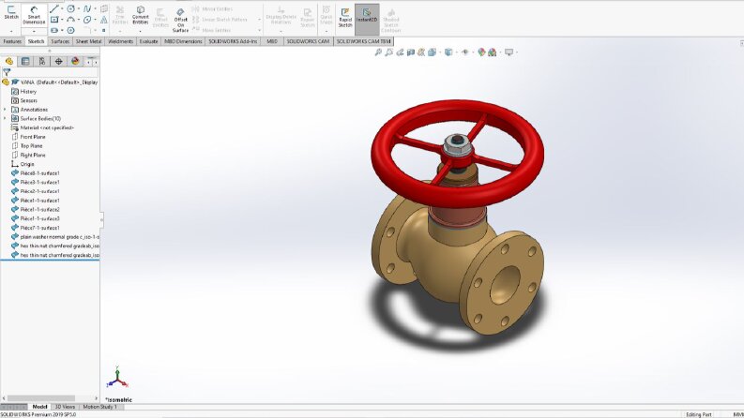Switch to the Surfaces ribbon tab
Screen dimensions: 744x418
pos(60,41)
